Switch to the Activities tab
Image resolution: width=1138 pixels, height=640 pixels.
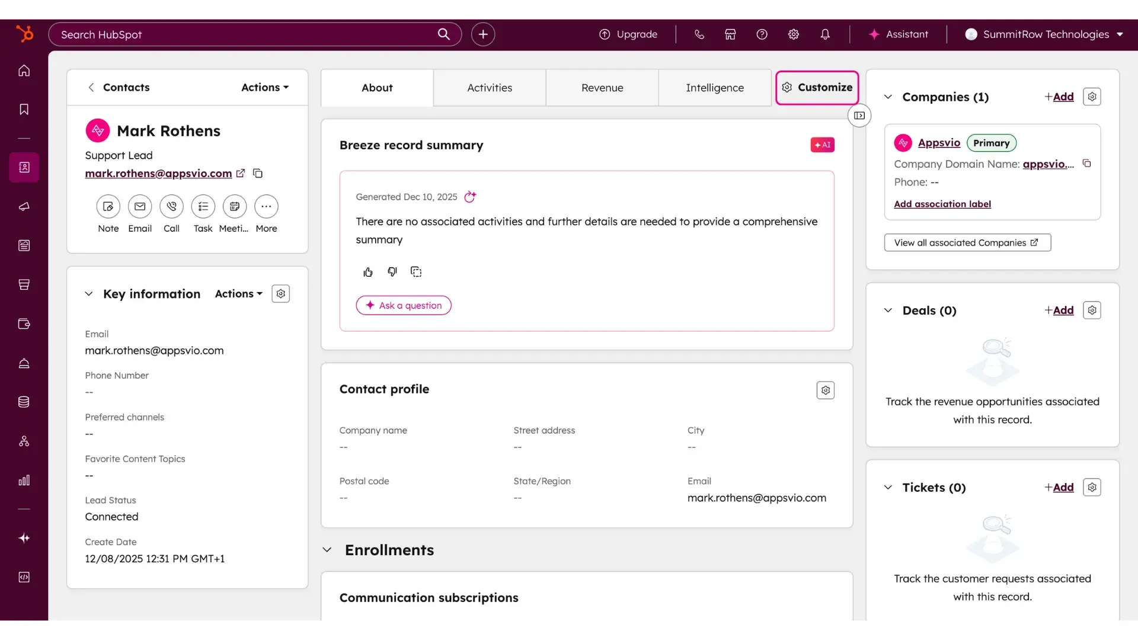tap(489, 87)
